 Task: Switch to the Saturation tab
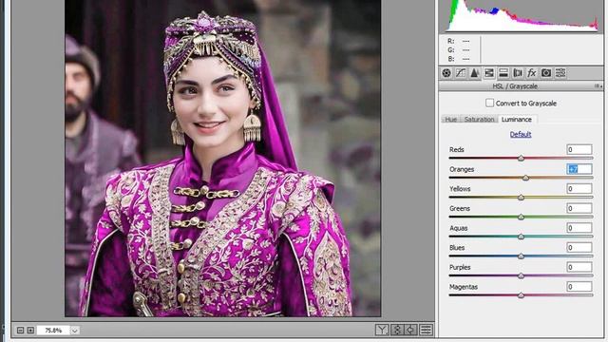[x=479, y=120]
